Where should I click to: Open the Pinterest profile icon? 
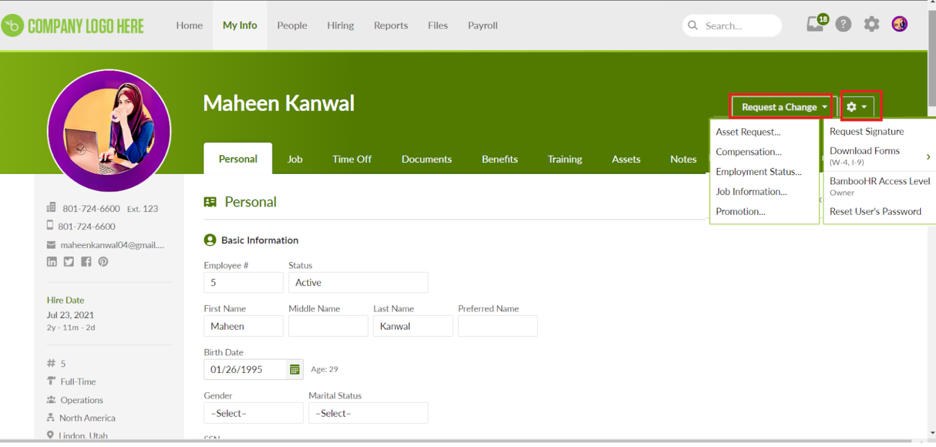coord(103,262)
